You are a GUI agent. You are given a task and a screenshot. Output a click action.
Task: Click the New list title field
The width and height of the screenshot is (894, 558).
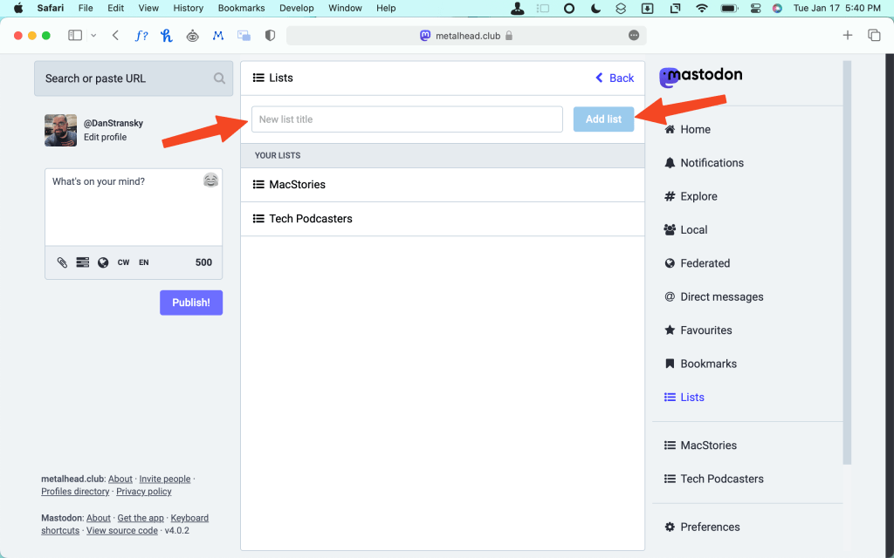coord(406,119)
